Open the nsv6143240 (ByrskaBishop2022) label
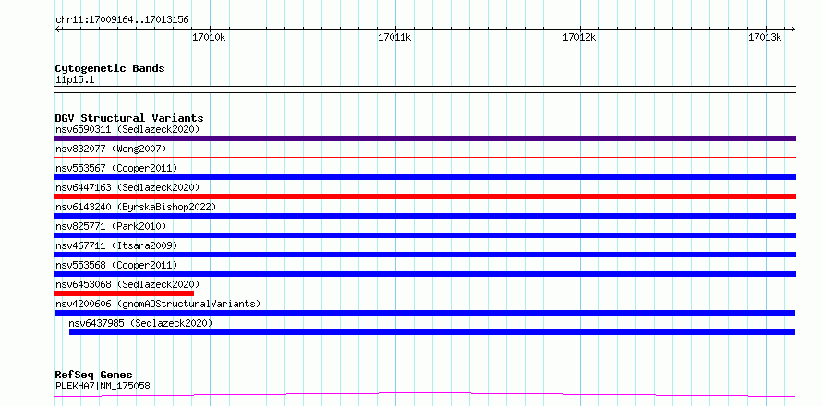This screenshot has width=822, height=406. [136, 207]
